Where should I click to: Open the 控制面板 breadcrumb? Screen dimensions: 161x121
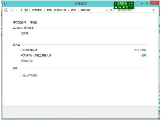[x=37, y=10]
